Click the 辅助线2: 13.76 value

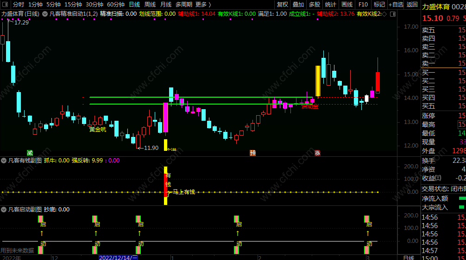[x=335, y=14]
